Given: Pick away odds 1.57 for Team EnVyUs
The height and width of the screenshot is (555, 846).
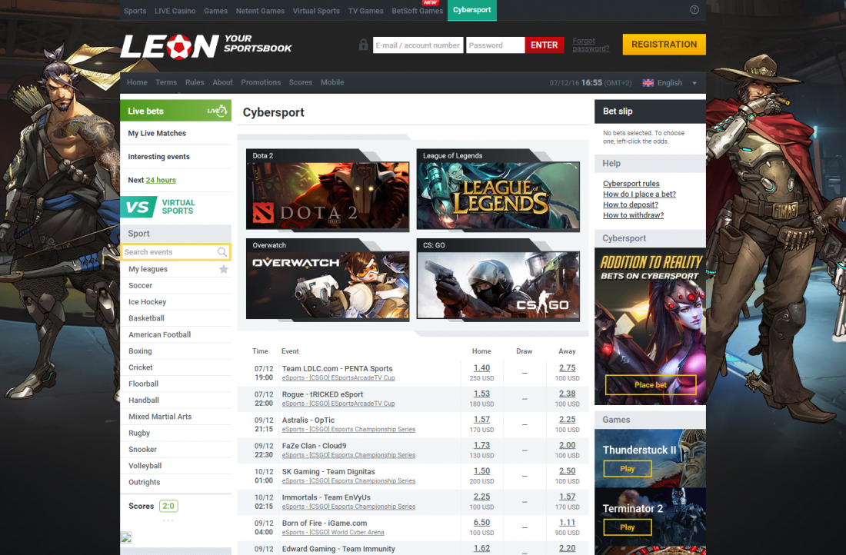Looking at the screenshot, I should tap(567, 497).
